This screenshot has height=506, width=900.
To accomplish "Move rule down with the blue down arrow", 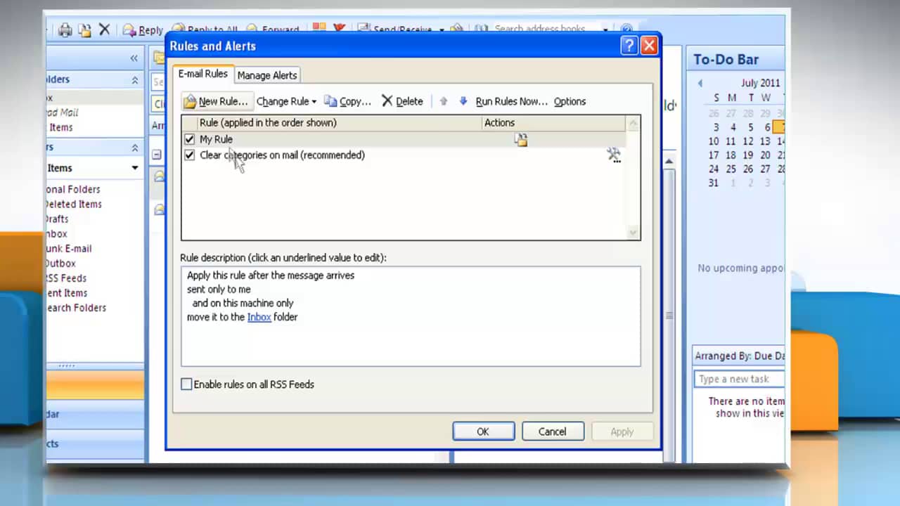I will [463, 101].
